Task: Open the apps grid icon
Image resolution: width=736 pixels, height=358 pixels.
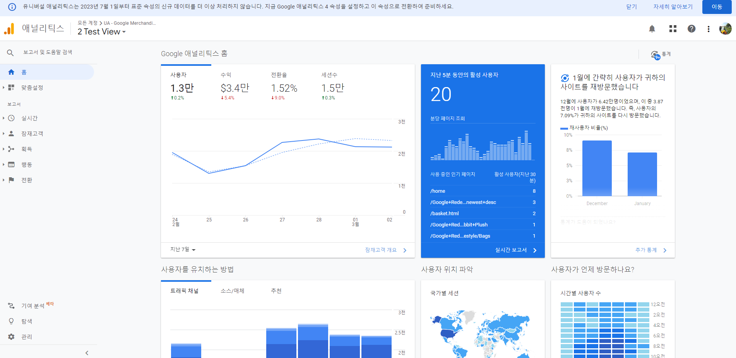Action: [x=673, y=29]
